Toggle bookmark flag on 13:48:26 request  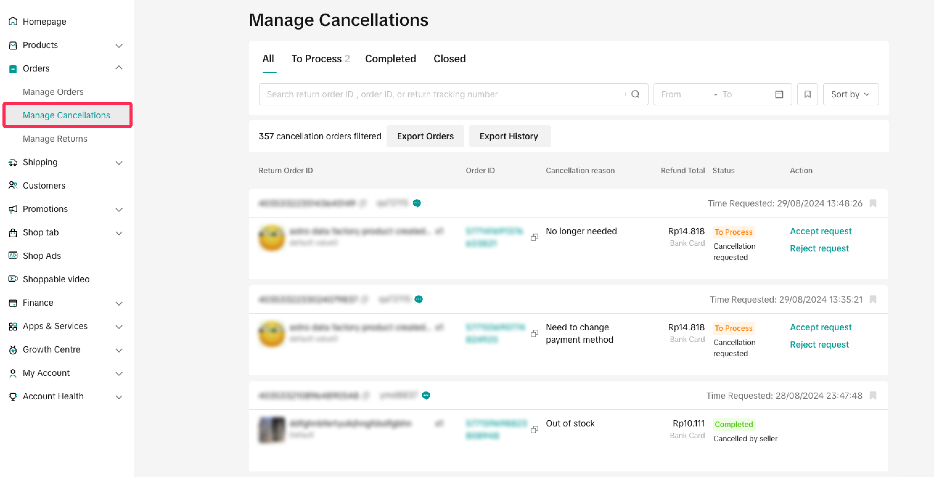pyautogui.click(x=873, y=203)
